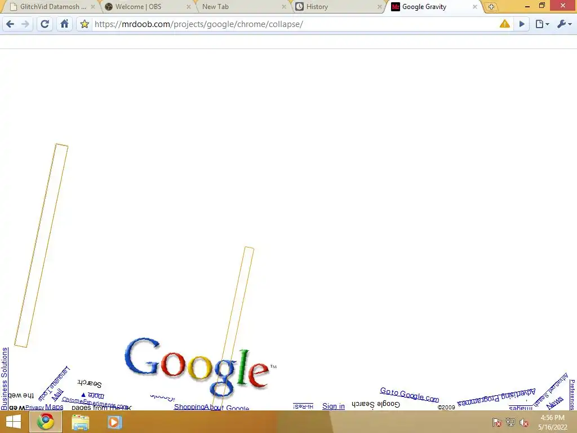Close the New Tab tab
This screenshot has width=577, height=433.
coord(284,7)
